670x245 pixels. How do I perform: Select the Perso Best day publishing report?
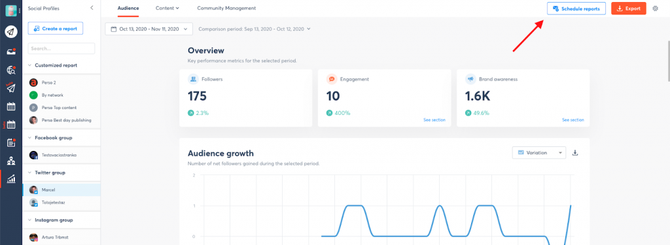[x=62, y=120]
